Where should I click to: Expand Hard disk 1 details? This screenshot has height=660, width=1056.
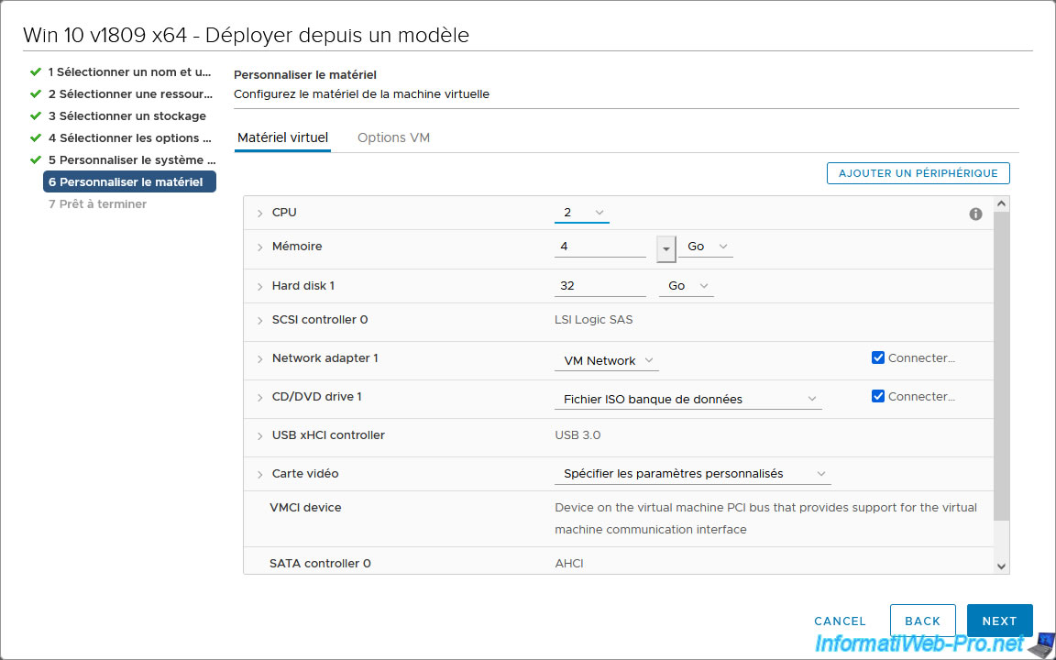click(260, 286)
